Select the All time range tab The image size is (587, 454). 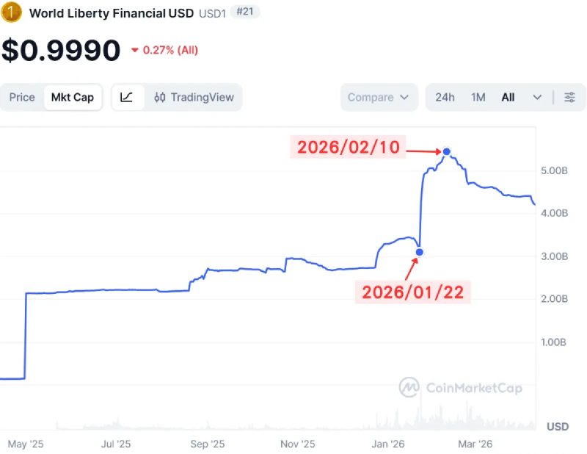point(508,97)
